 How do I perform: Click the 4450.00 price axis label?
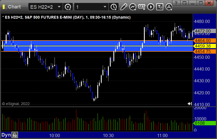pos(202,57)
